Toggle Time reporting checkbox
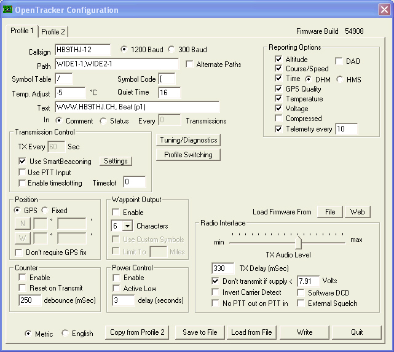 [278, 79]
